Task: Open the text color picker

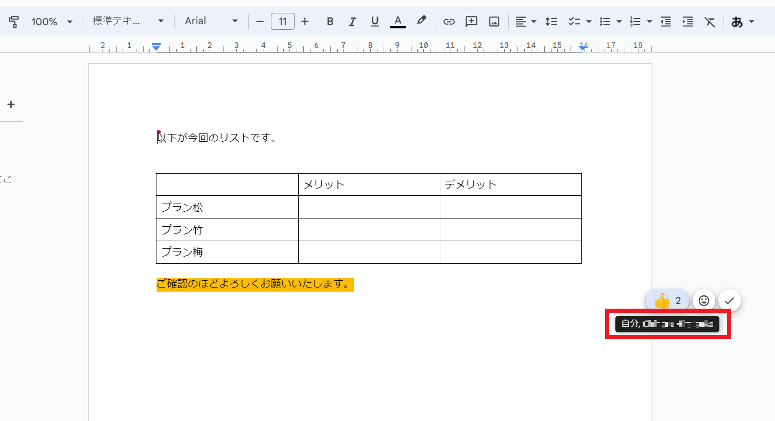Action: coord(398,22)
